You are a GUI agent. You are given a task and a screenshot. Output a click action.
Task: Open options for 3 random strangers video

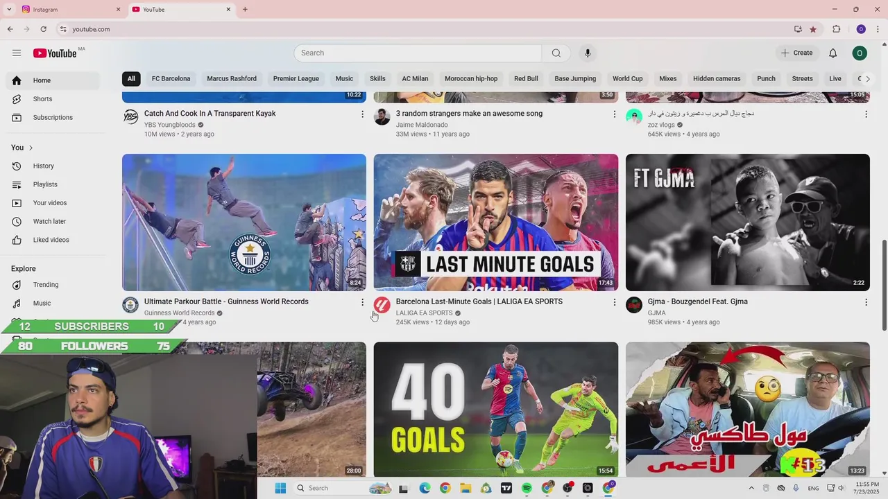click(614, 114)
